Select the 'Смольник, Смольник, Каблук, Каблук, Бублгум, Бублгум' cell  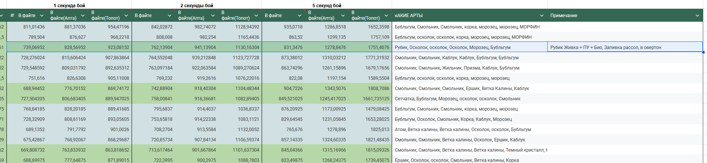point(470,58)
